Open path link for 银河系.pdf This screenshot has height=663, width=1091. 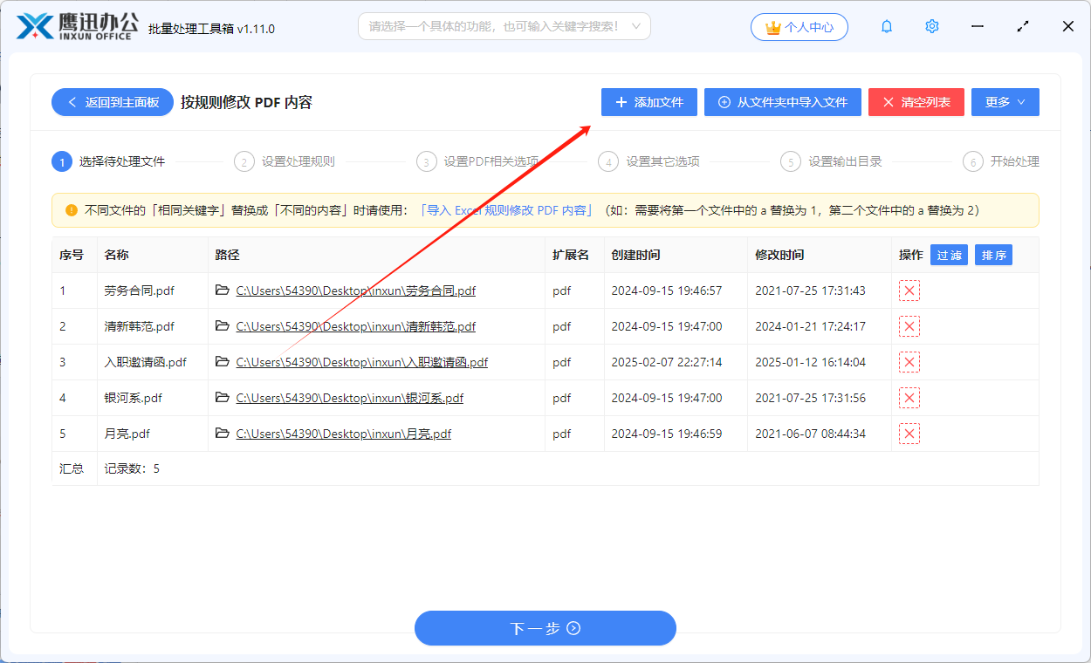pos(350,398)
